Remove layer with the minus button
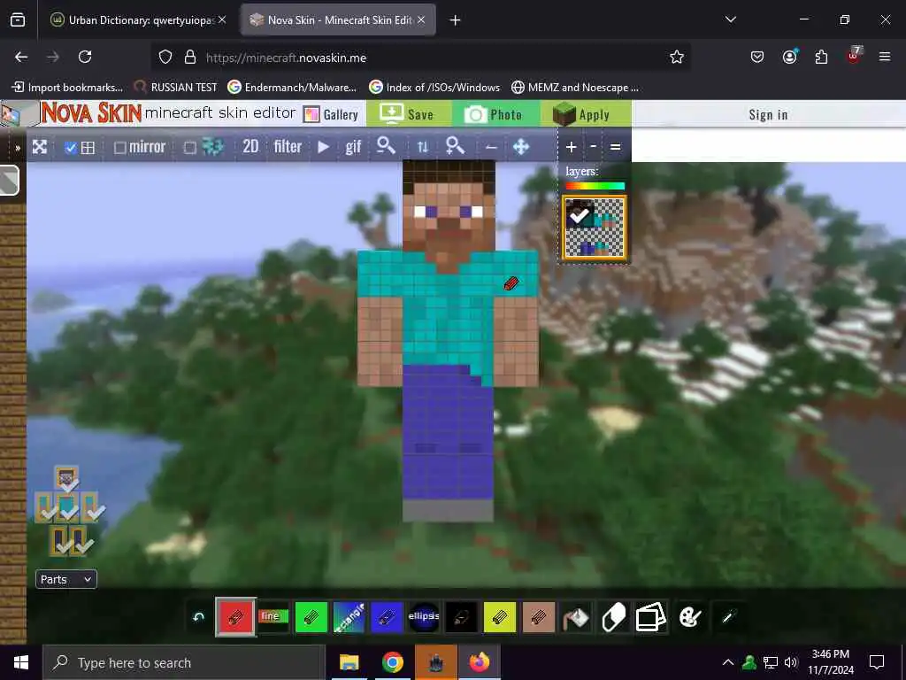The width and height of the screenshot is (906, 680). pyautogui.click(x=594, y=147)
